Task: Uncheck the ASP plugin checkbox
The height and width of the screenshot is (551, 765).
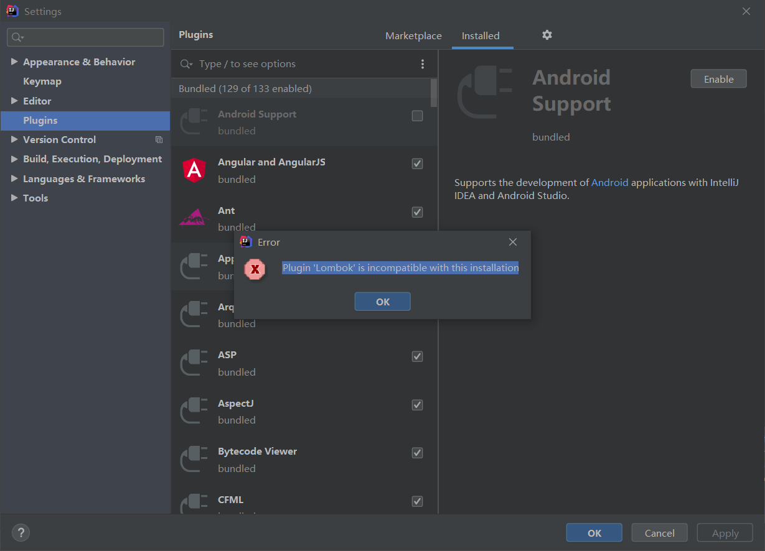Action: coord(418,356)
